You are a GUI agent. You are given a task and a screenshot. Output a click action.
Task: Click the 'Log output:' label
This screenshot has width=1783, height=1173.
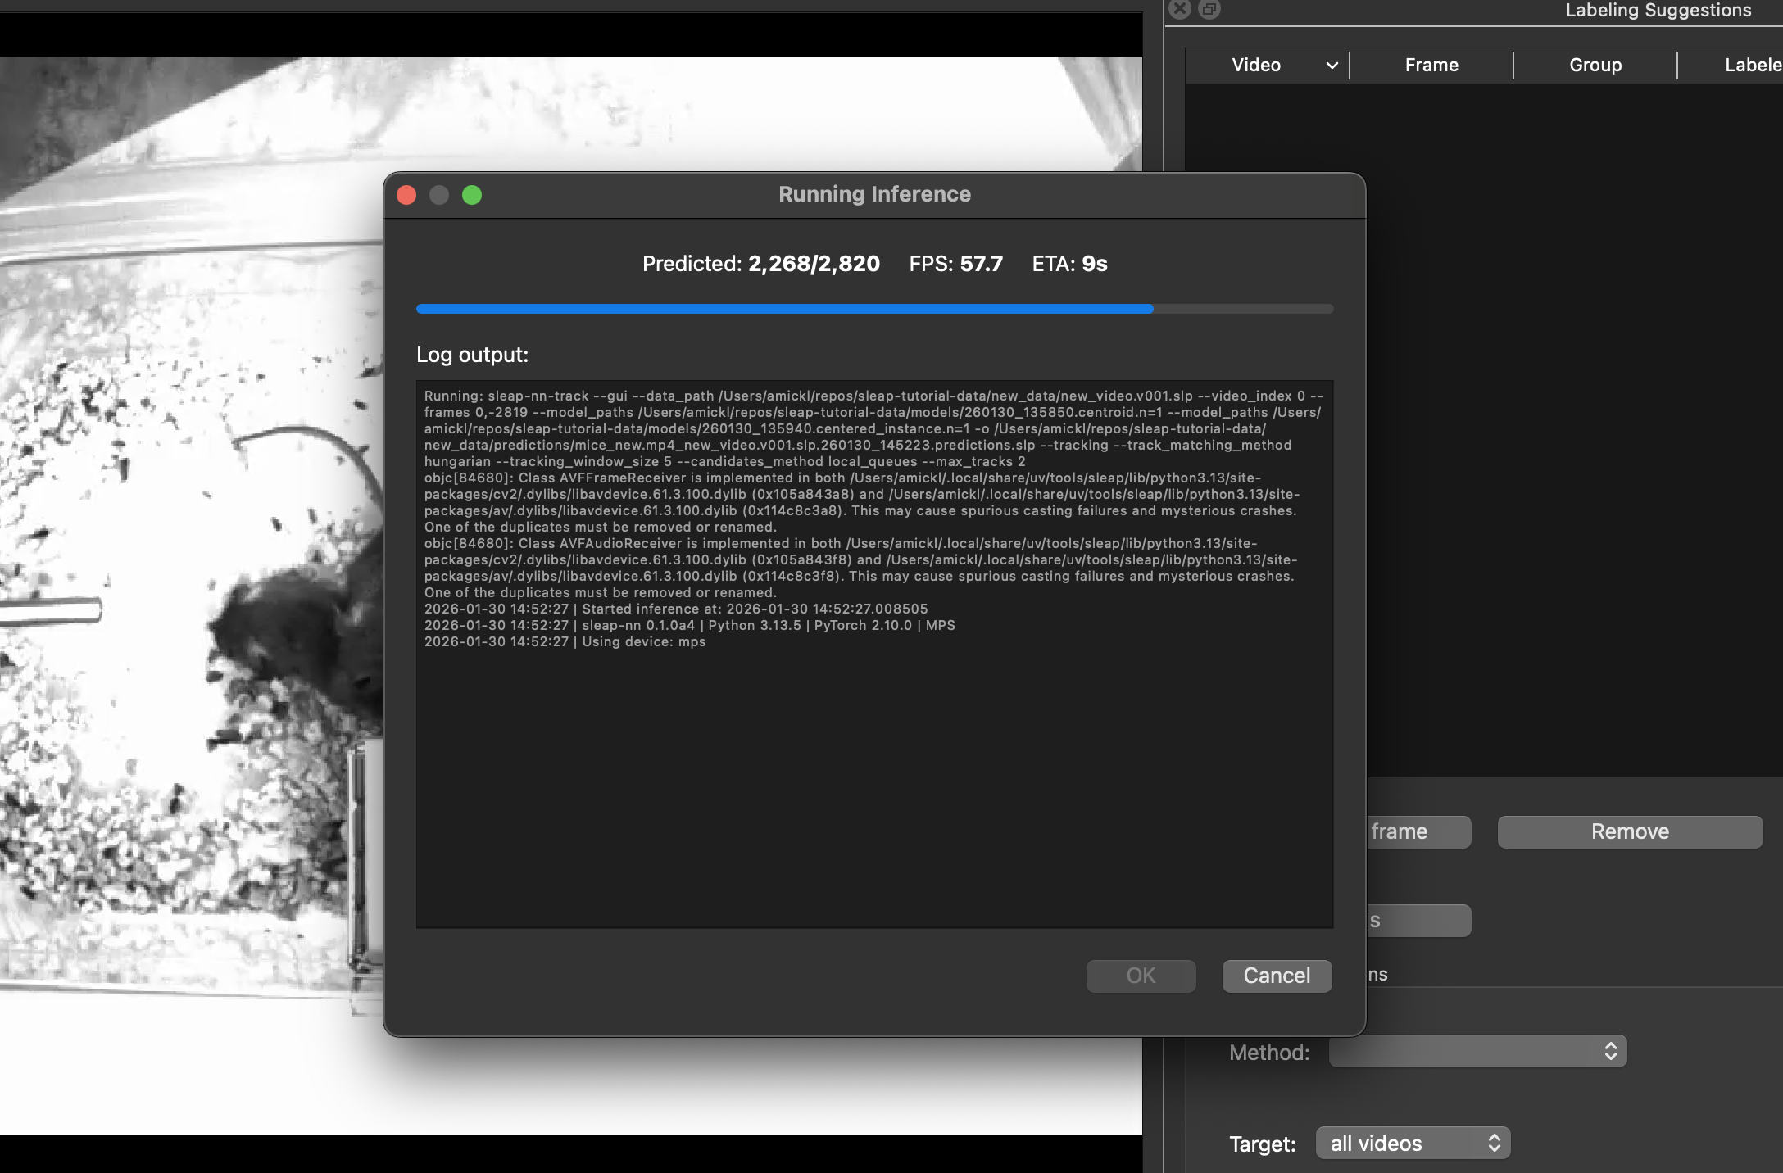pyautogui.click(x=472, y=355)
